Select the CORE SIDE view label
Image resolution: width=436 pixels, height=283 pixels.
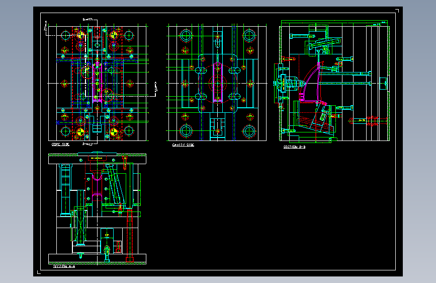60,145
